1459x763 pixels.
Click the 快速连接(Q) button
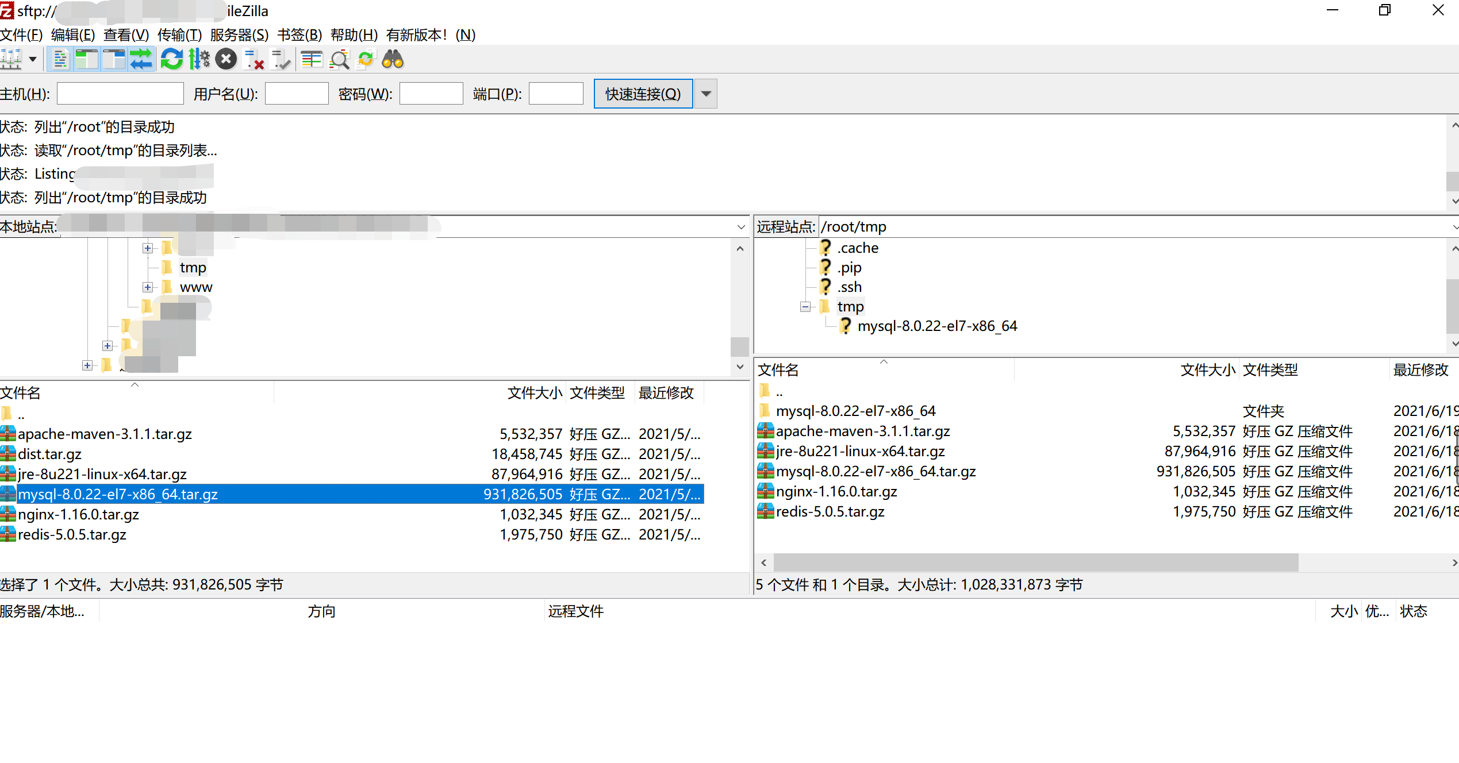(643, 94)
